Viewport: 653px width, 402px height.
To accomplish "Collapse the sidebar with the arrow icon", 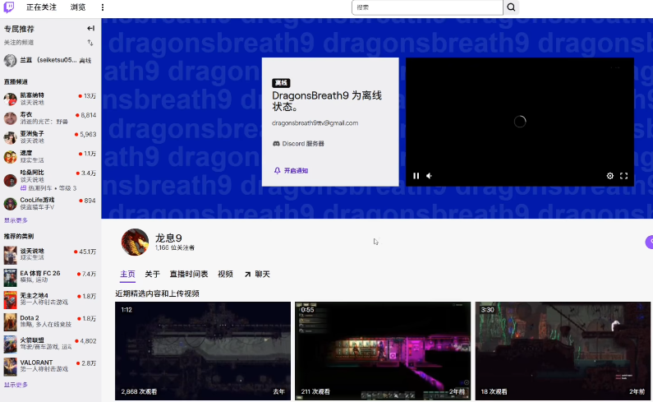I will click(x=90, y=28).
